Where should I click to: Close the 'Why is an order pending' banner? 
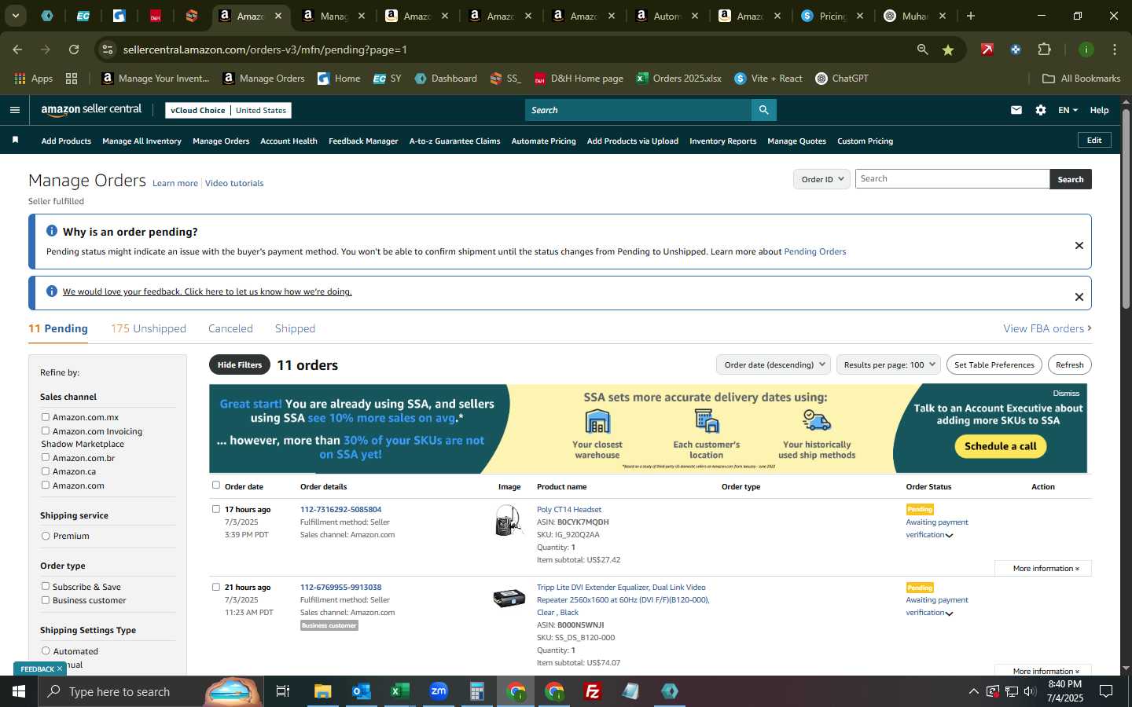click(1079, 245)
